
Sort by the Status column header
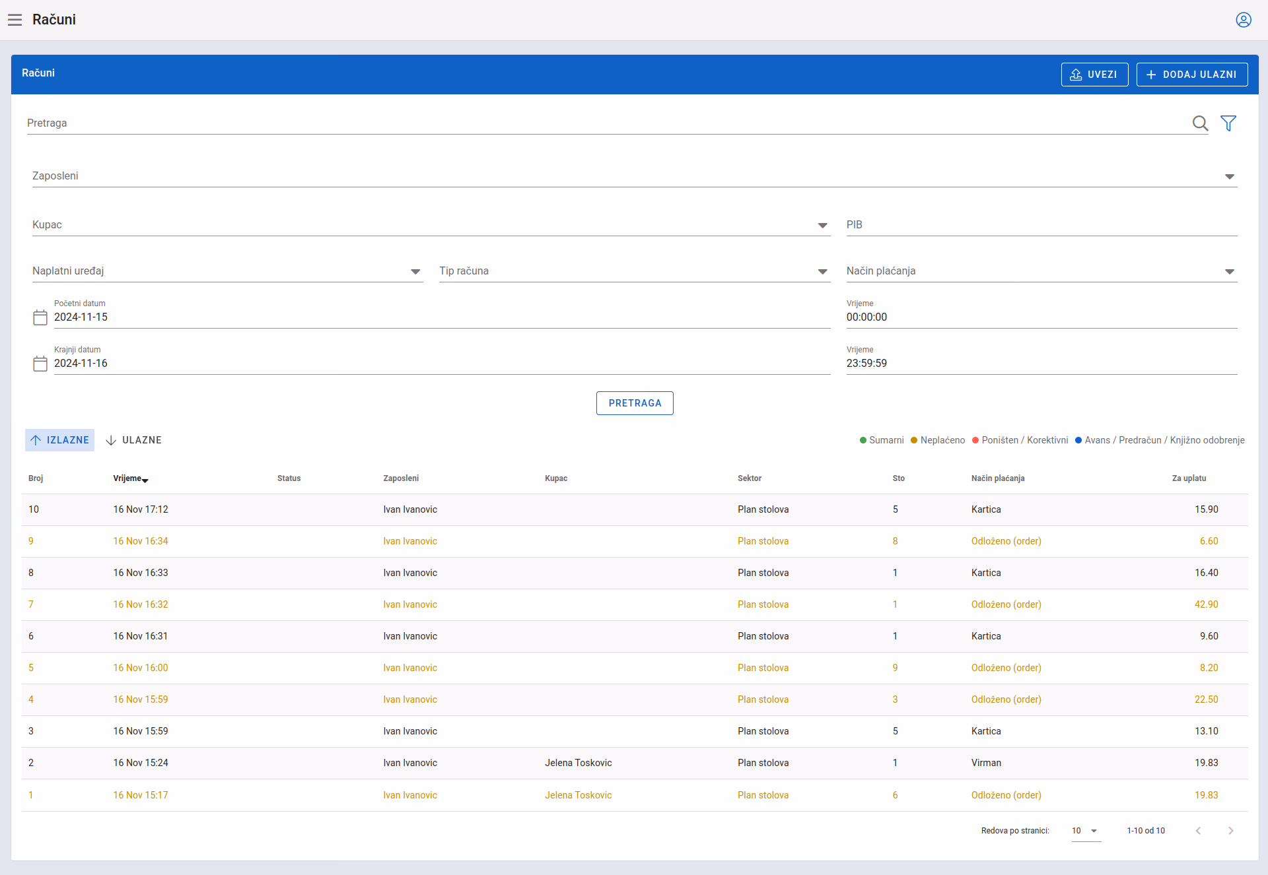point(289,478)
